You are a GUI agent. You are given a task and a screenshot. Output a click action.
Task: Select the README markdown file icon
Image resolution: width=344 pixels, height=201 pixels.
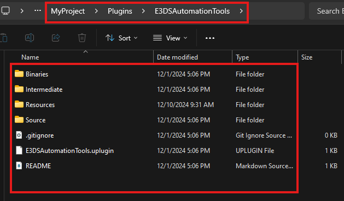(x=19, y=166)
